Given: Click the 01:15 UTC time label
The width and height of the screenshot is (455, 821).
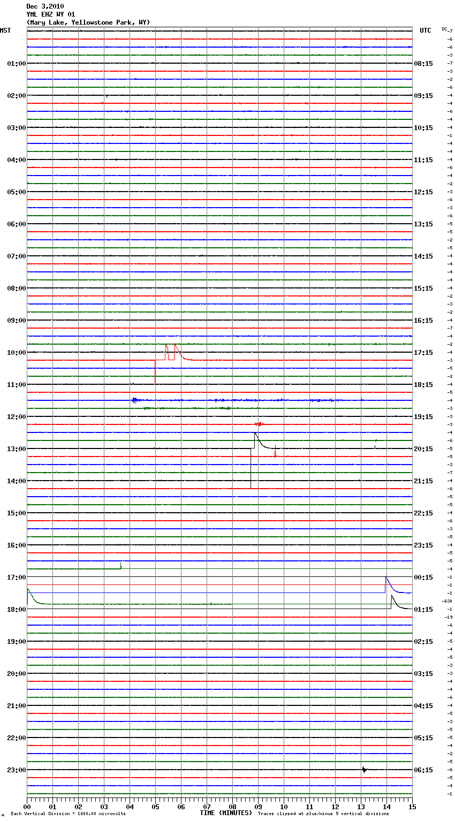Looking at the screenshot, I should (423, 609).
